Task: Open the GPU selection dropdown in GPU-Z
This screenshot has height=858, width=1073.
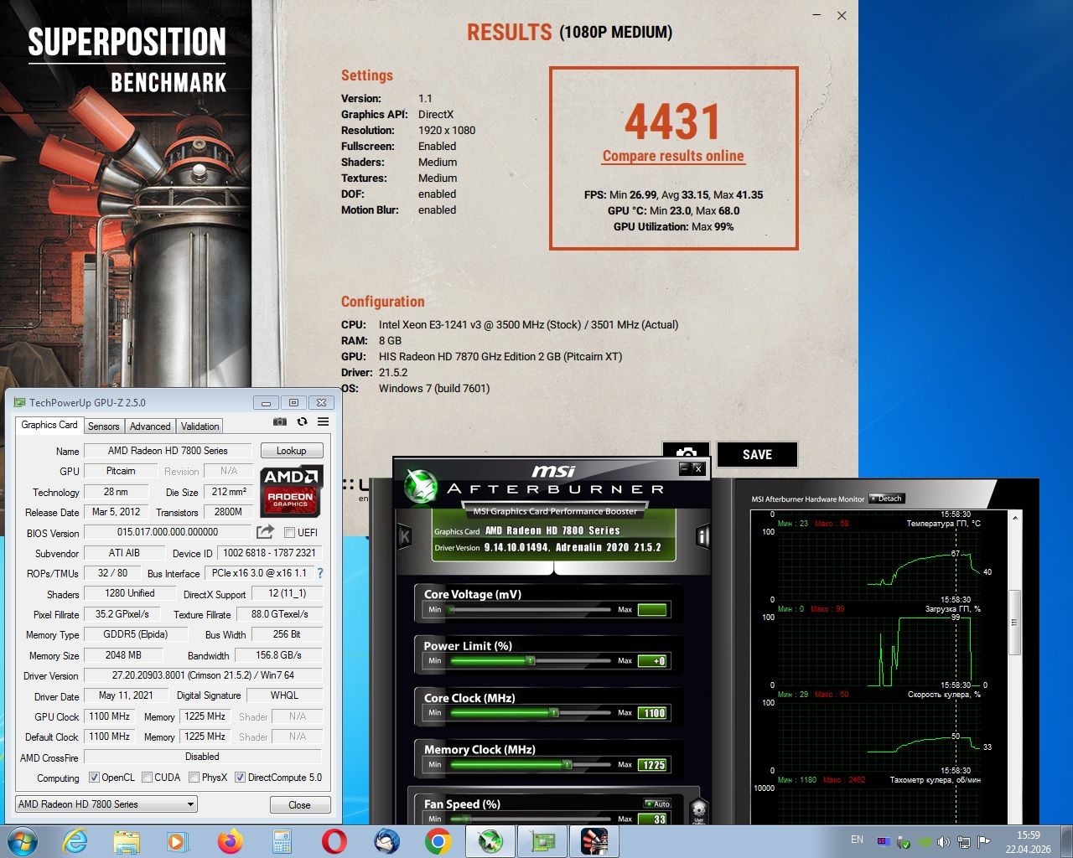Action: (x=106, y=804)
